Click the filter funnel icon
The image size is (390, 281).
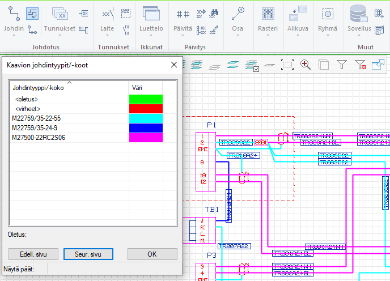pos(342,65)
